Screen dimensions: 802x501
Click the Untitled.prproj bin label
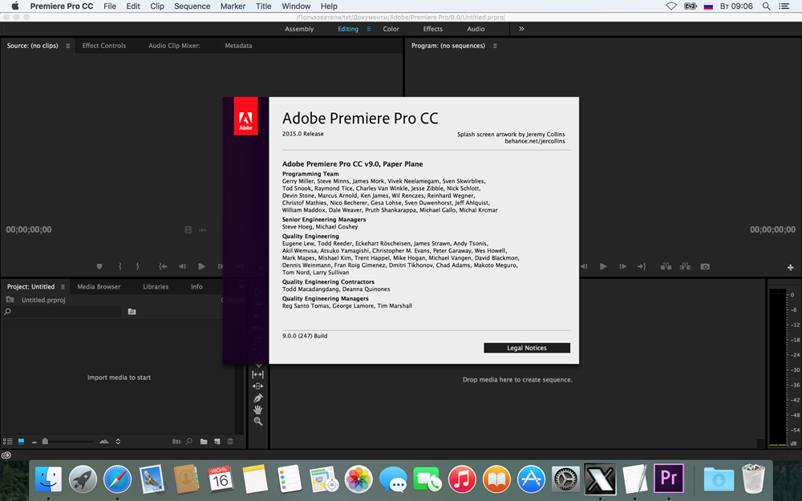(x=43, y=300)
